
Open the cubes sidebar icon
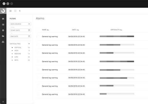pyautogui.click(x=3, y=42)
